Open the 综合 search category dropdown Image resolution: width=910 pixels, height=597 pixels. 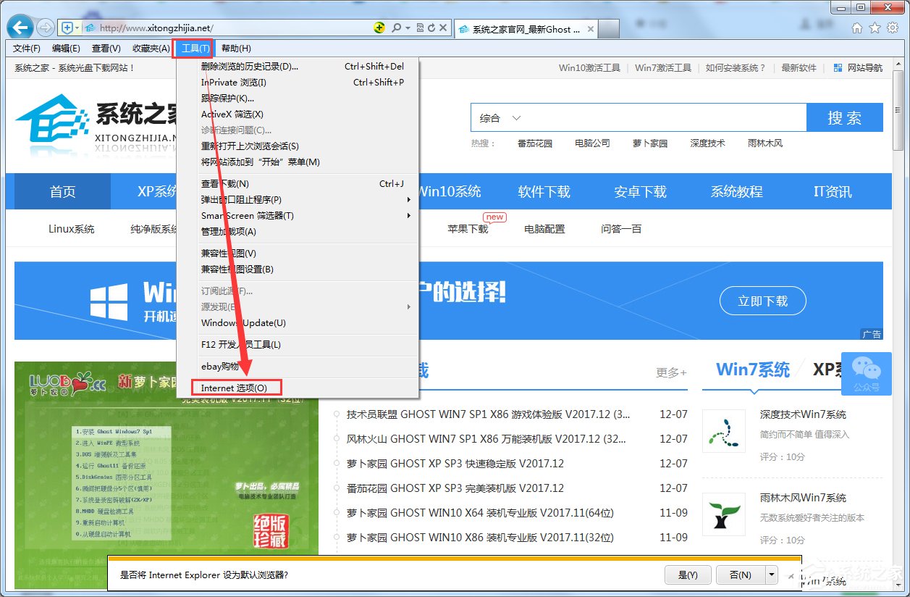(x=500, y=117)
